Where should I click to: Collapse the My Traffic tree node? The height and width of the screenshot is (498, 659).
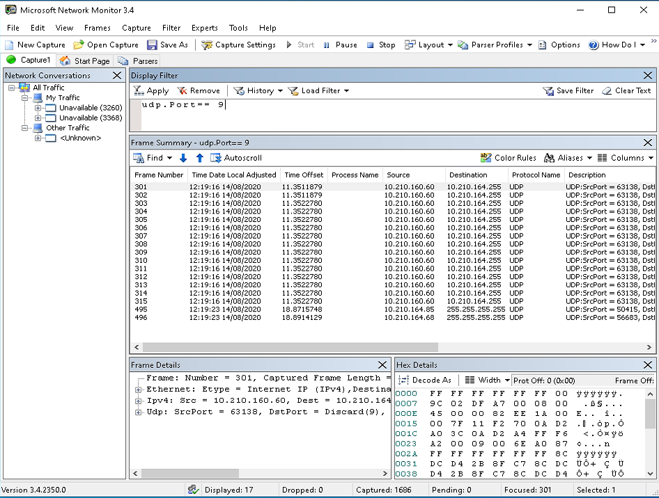pyautogui.click(x=25, y=98)
